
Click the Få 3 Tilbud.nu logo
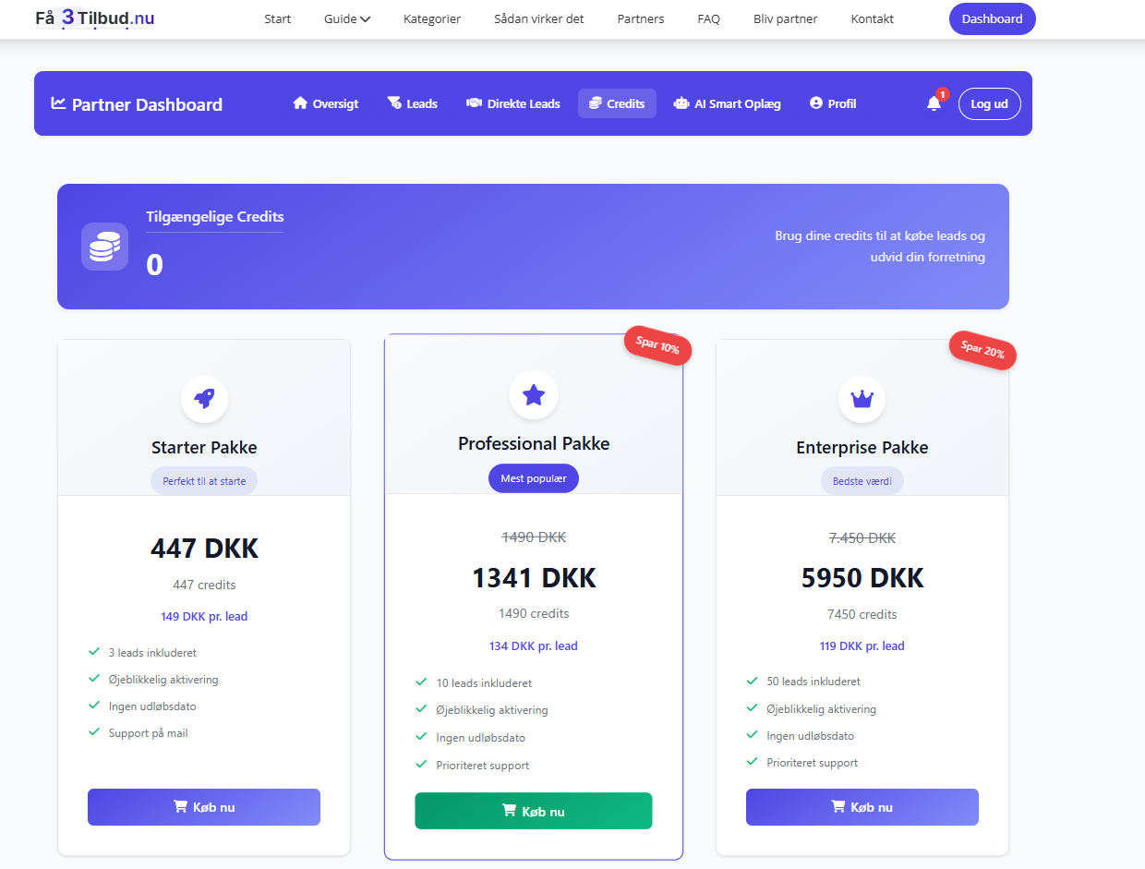[94, 18]
